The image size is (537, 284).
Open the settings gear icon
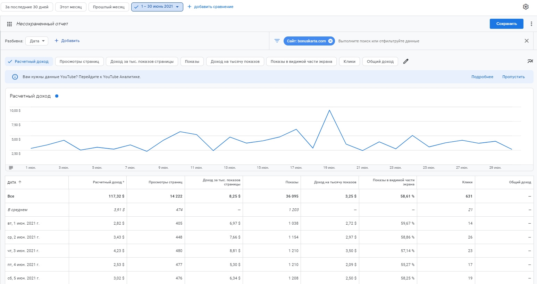(526, 7)
